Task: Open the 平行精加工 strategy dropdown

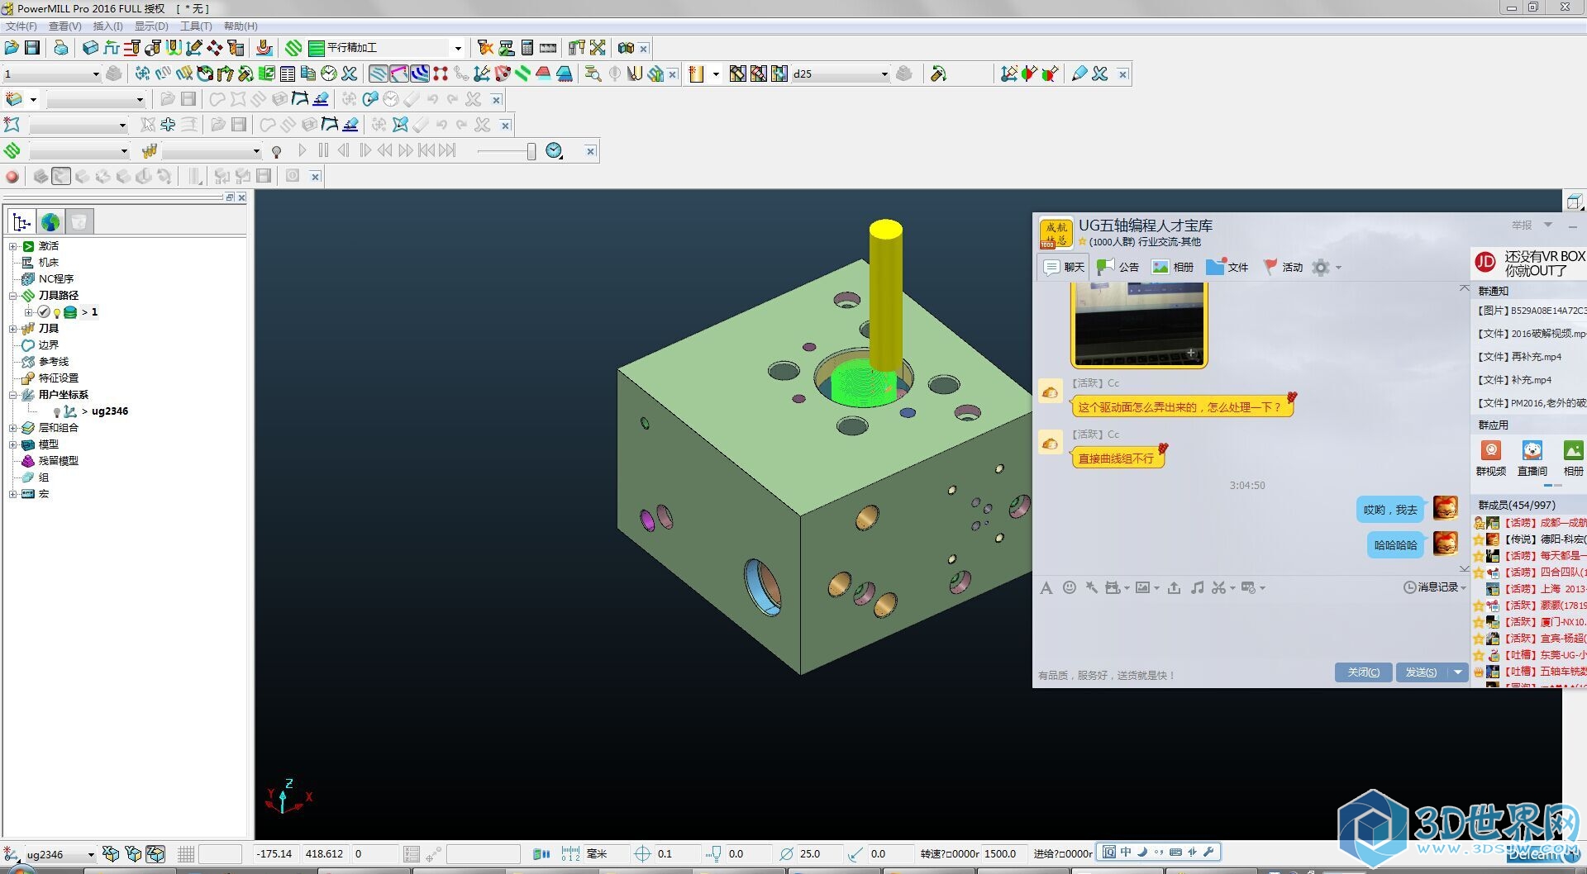Action: click(458, 48)
